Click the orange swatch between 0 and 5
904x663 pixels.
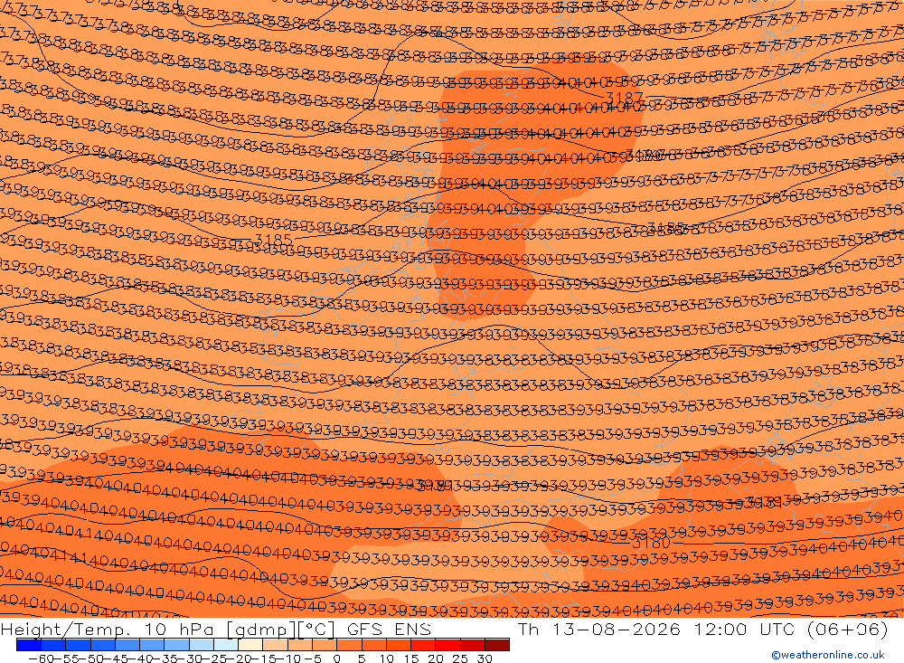[x=349, y=645]
